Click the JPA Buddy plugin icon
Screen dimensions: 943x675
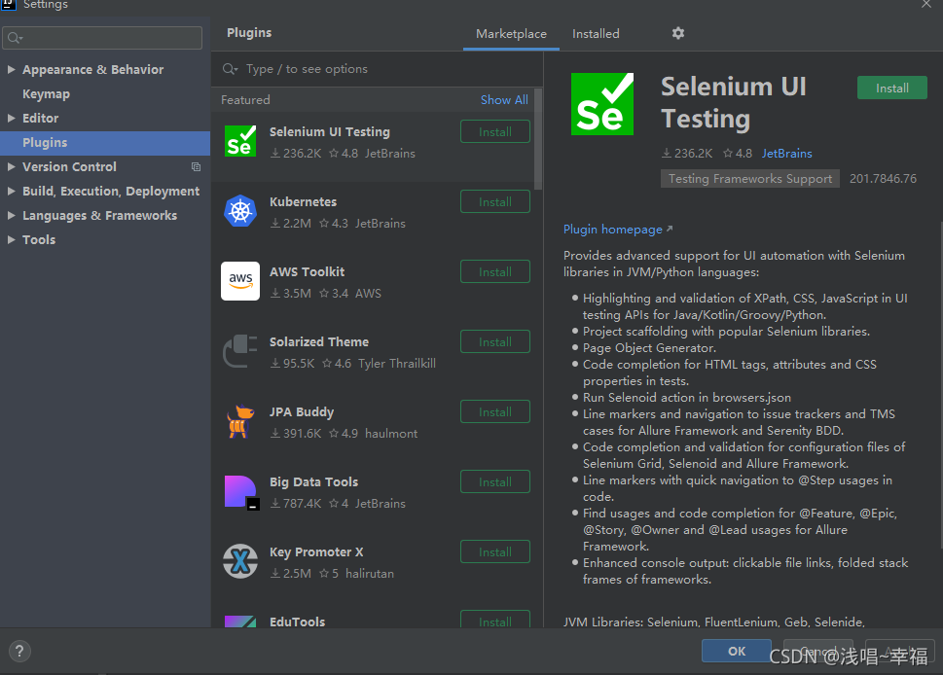[x=239, y=421]
